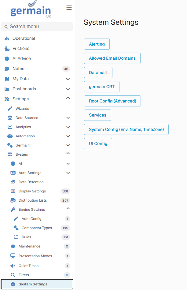This screenshot has width=187, height=290.
Task: Open the Operational menu item
Action: coord(37,39)
